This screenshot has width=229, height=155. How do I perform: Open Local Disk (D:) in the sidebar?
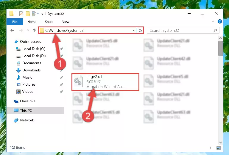[34, 56]
